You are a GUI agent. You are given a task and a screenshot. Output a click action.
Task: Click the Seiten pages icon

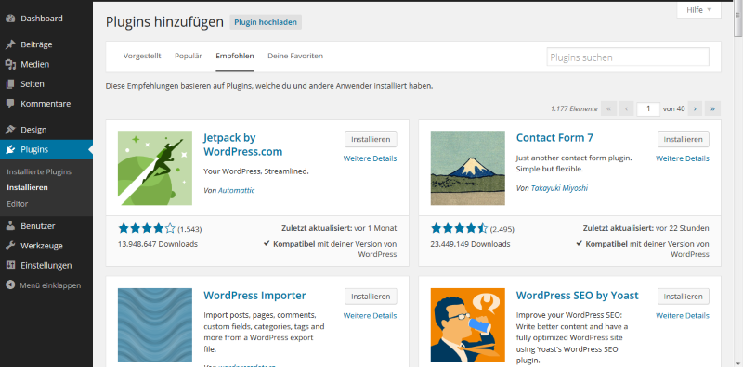coord(10,84)
